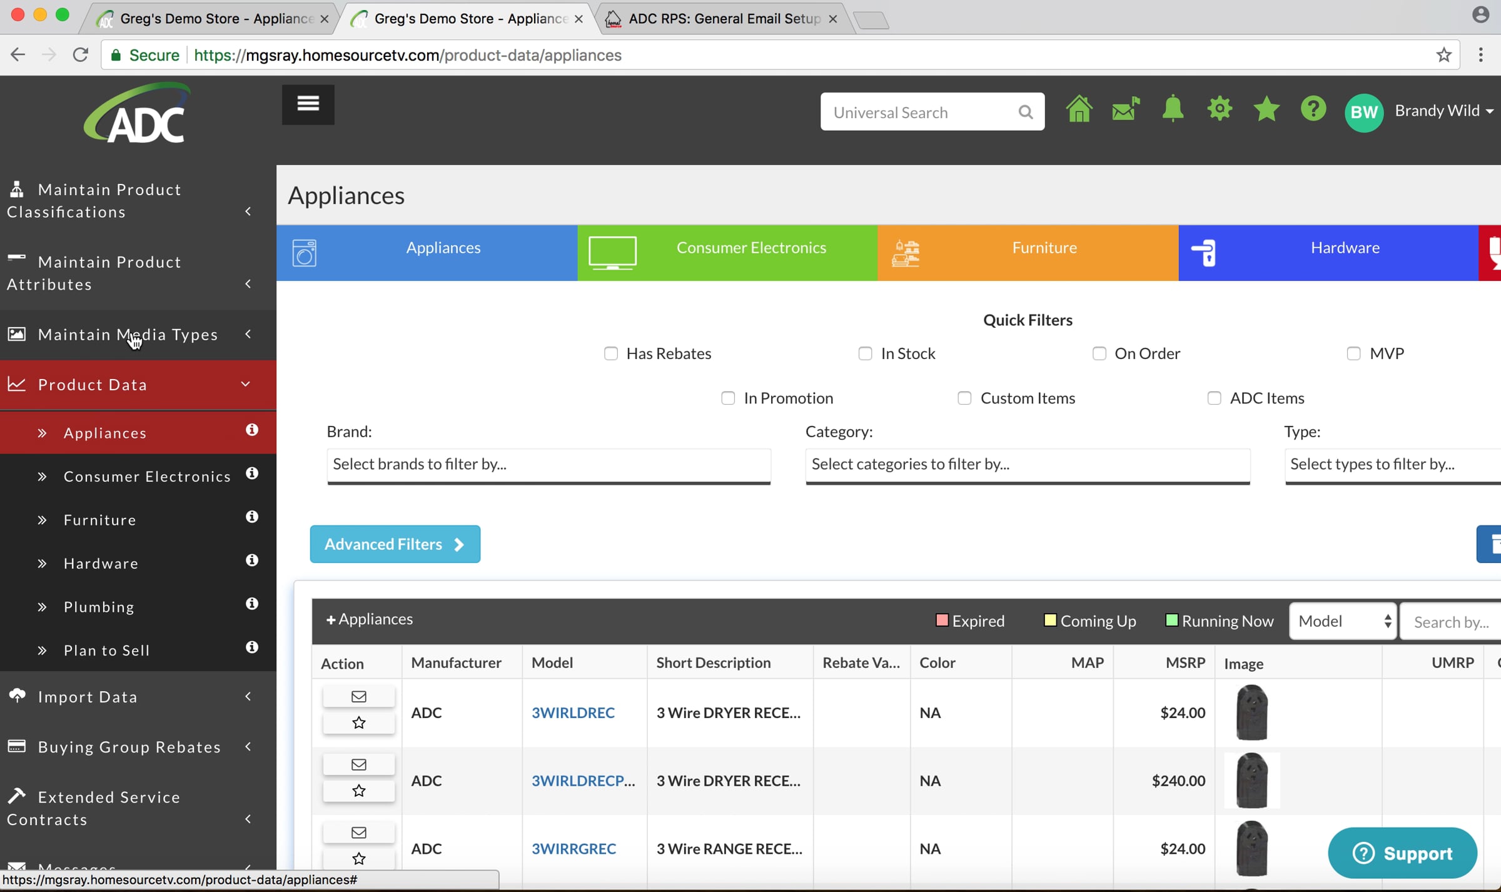
Task: Toggle the ADC Items checkbox
Action: (x=1214, y=398)
